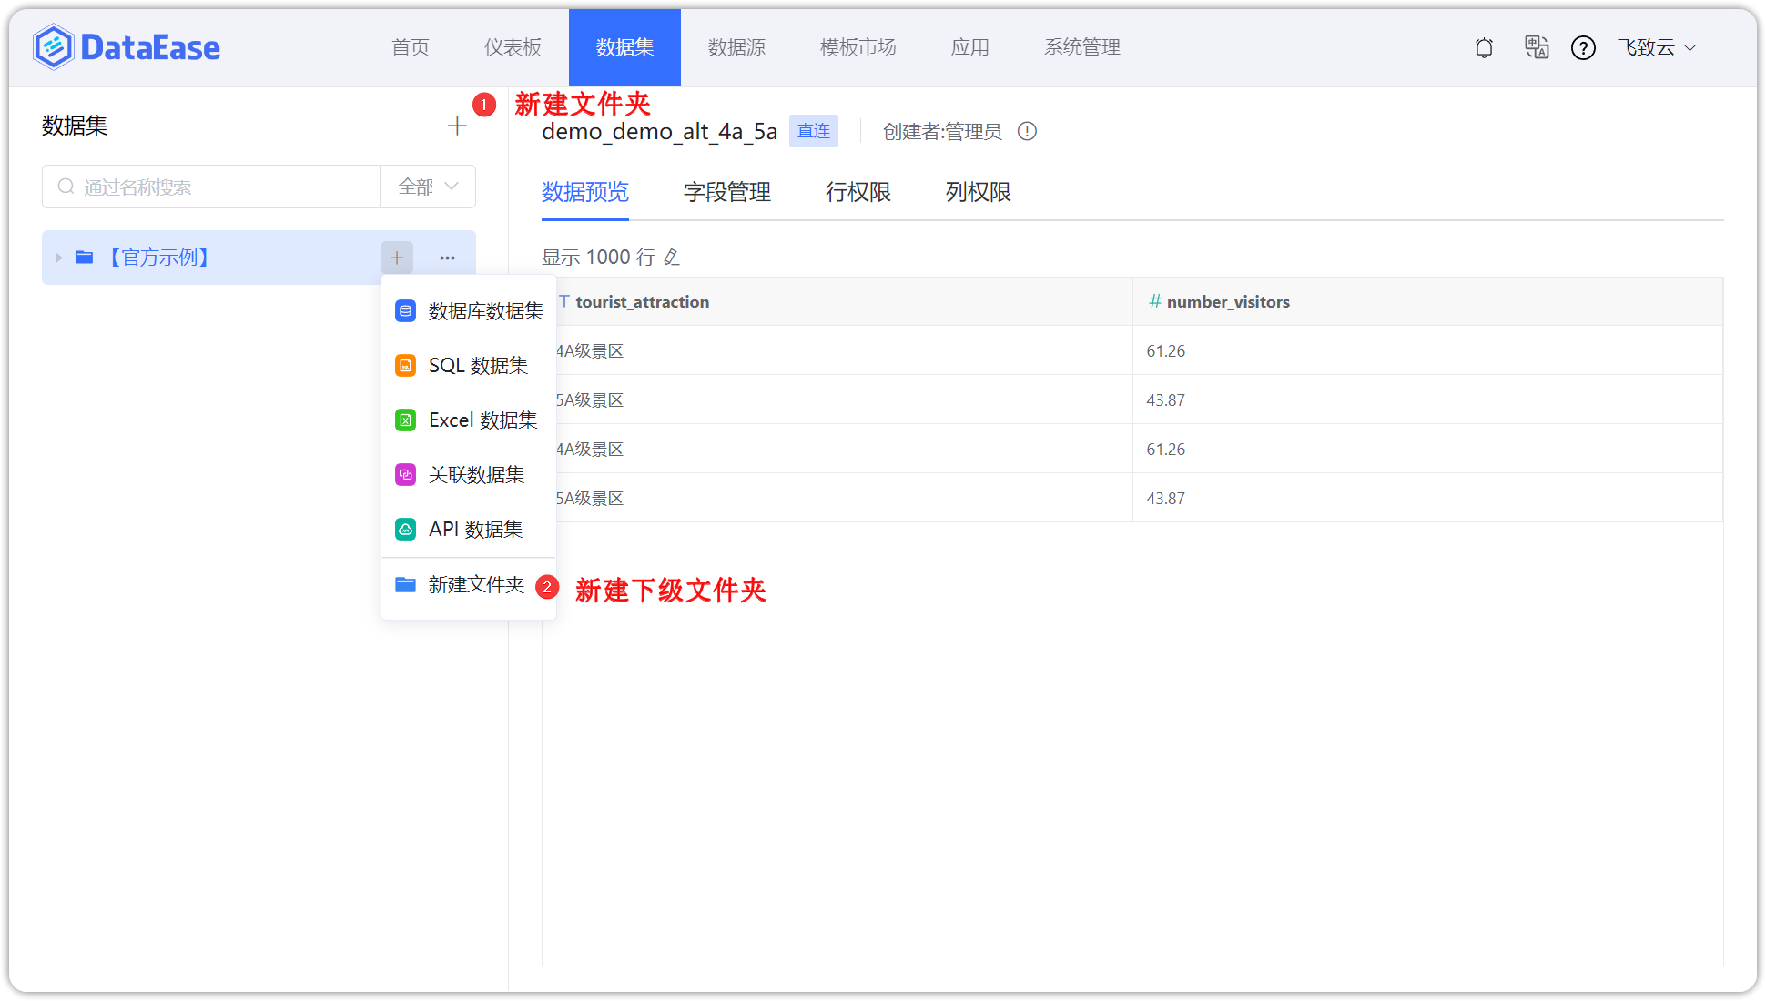Viewport: 1766px width, 1001px height.
Task: Click the first 4A级景区 cell
Action: 844,350
